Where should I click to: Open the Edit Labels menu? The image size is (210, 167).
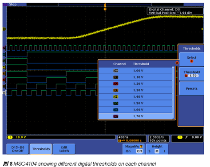(64, 149)
